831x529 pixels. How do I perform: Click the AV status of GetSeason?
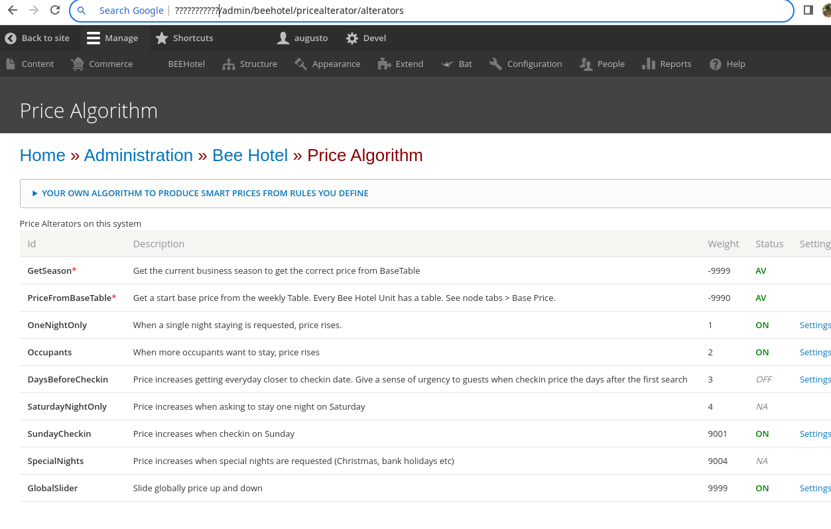click(761, 270)
